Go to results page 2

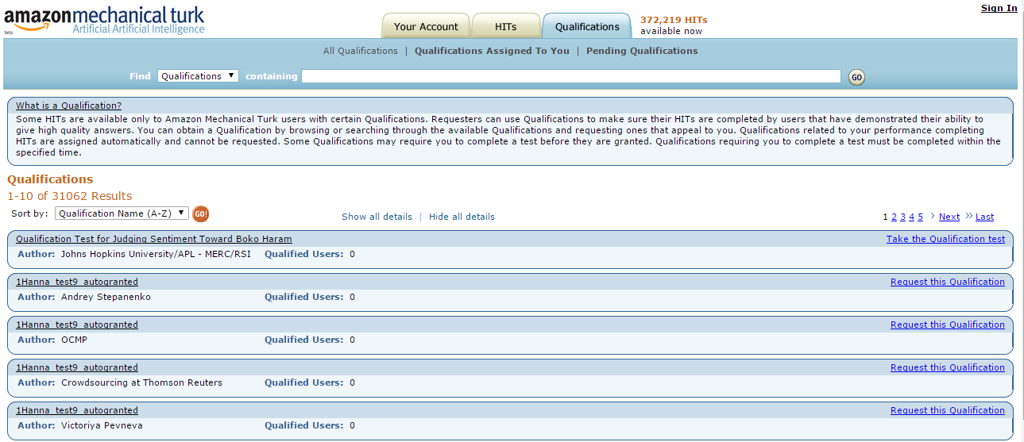point(894,217)
